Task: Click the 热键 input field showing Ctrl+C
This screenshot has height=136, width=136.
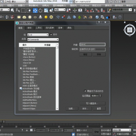Action: (92, 44)
